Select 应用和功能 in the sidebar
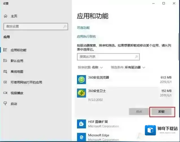The width and height of the screenshot is (180, 142). tap(18, 50)
